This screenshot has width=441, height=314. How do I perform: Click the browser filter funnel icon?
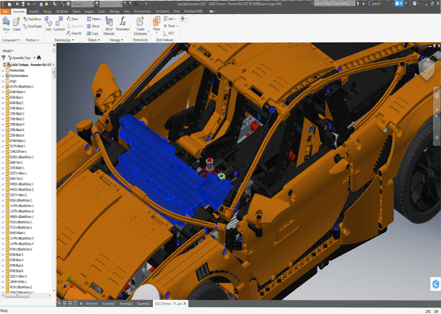pos(4,58)
